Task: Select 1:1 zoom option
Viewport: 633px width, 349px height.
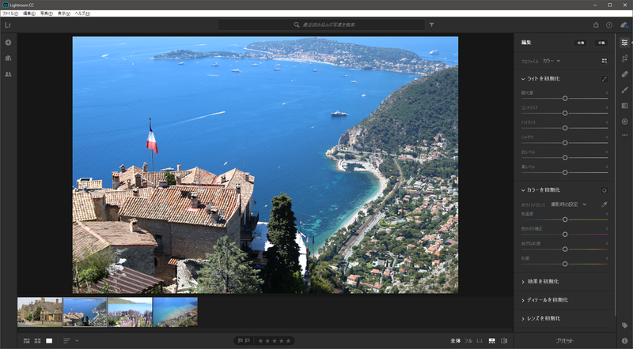Action: tap(479, 341)
